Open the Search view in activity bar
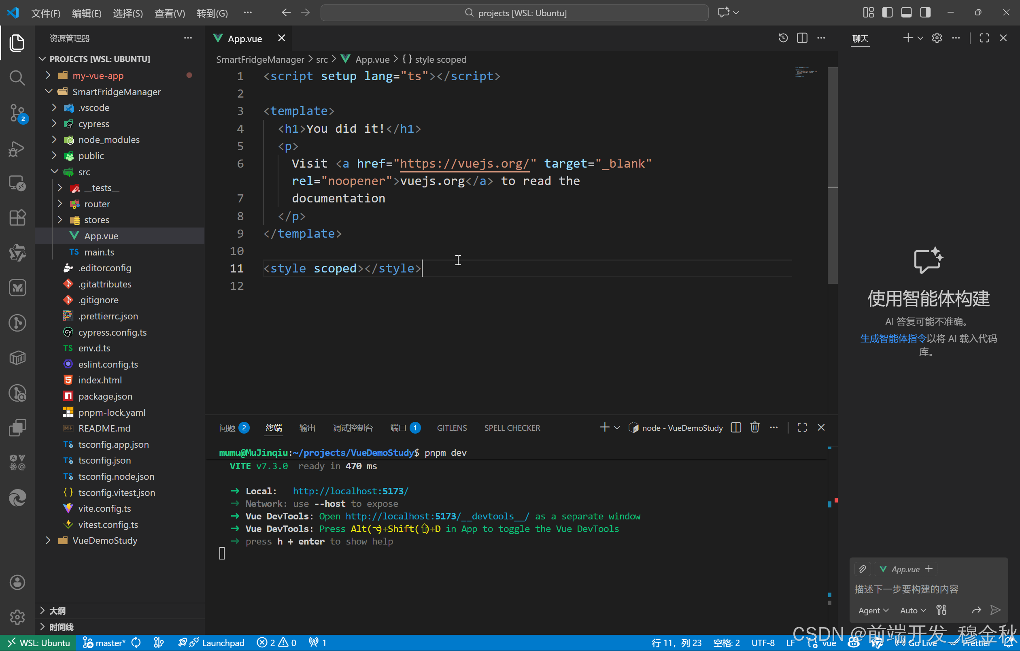This screenshot has width=1020, height=651. pos(17,78)
